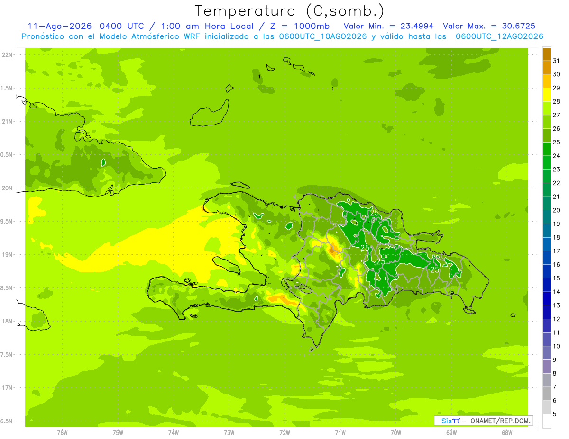Click the legend value "12"

click(556, 319)
